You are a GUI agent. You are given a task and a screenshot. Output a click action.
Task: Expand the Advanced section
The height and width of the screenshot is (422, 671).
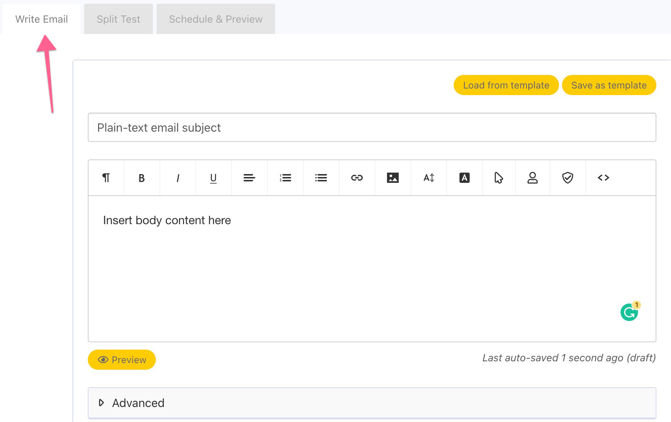point(372,403)
